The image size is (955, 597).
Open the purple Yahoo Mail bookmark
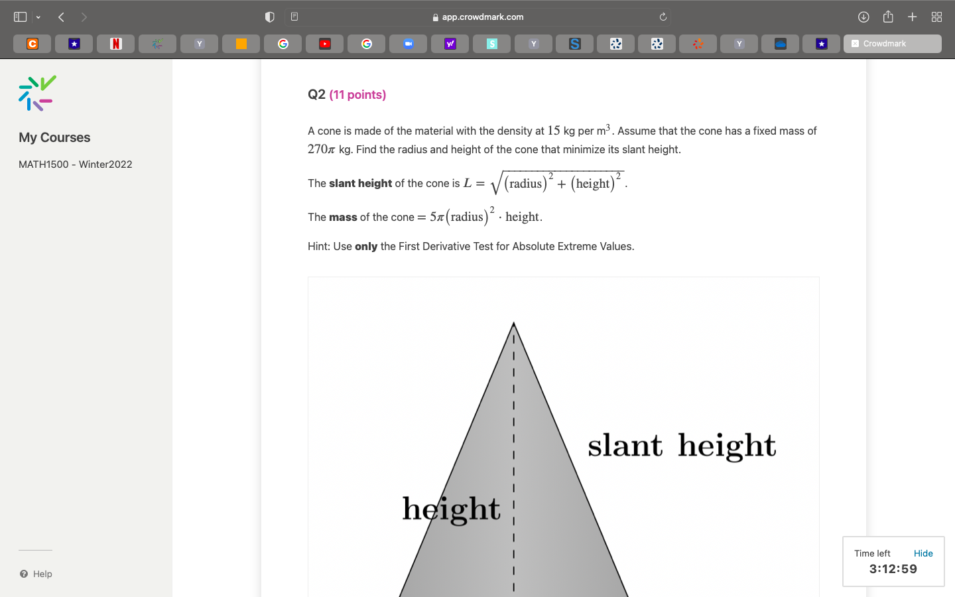[x=450, y=43]
